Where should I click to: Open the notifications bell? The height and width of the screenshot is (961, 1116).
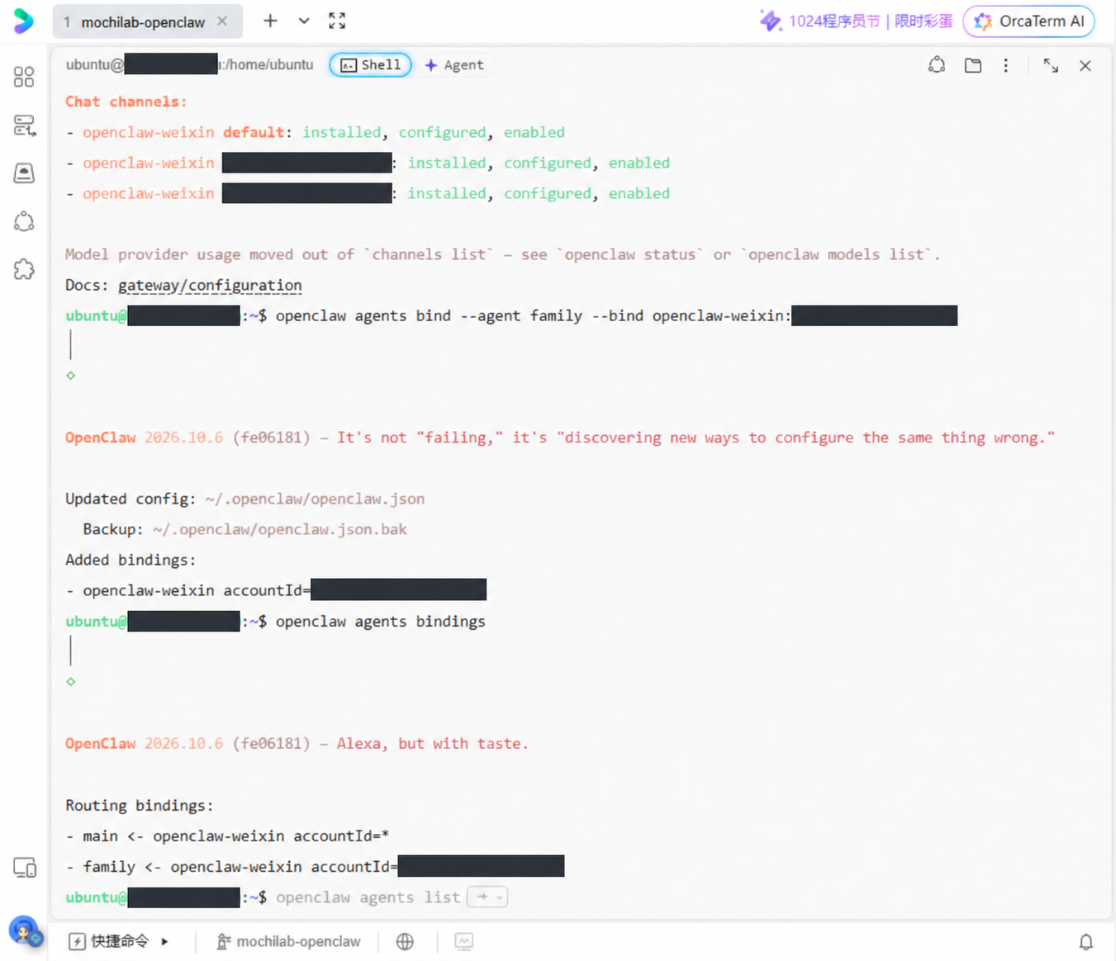click(1086, 942)
